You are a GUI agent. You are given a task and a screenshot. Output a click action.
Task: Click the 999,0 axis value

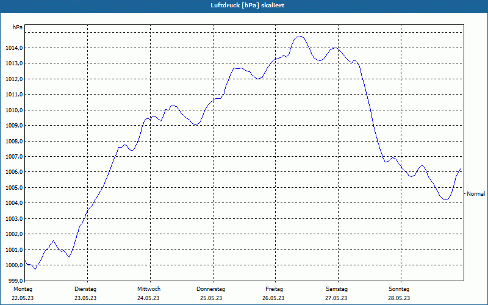point(15,281)
